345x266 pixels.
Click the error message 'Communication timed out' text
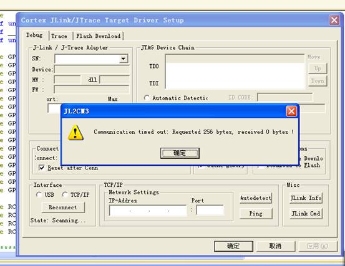[193, 132]
